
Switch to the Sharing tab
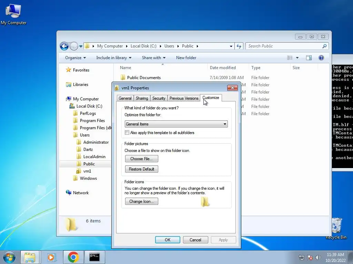tap(142, 98)
